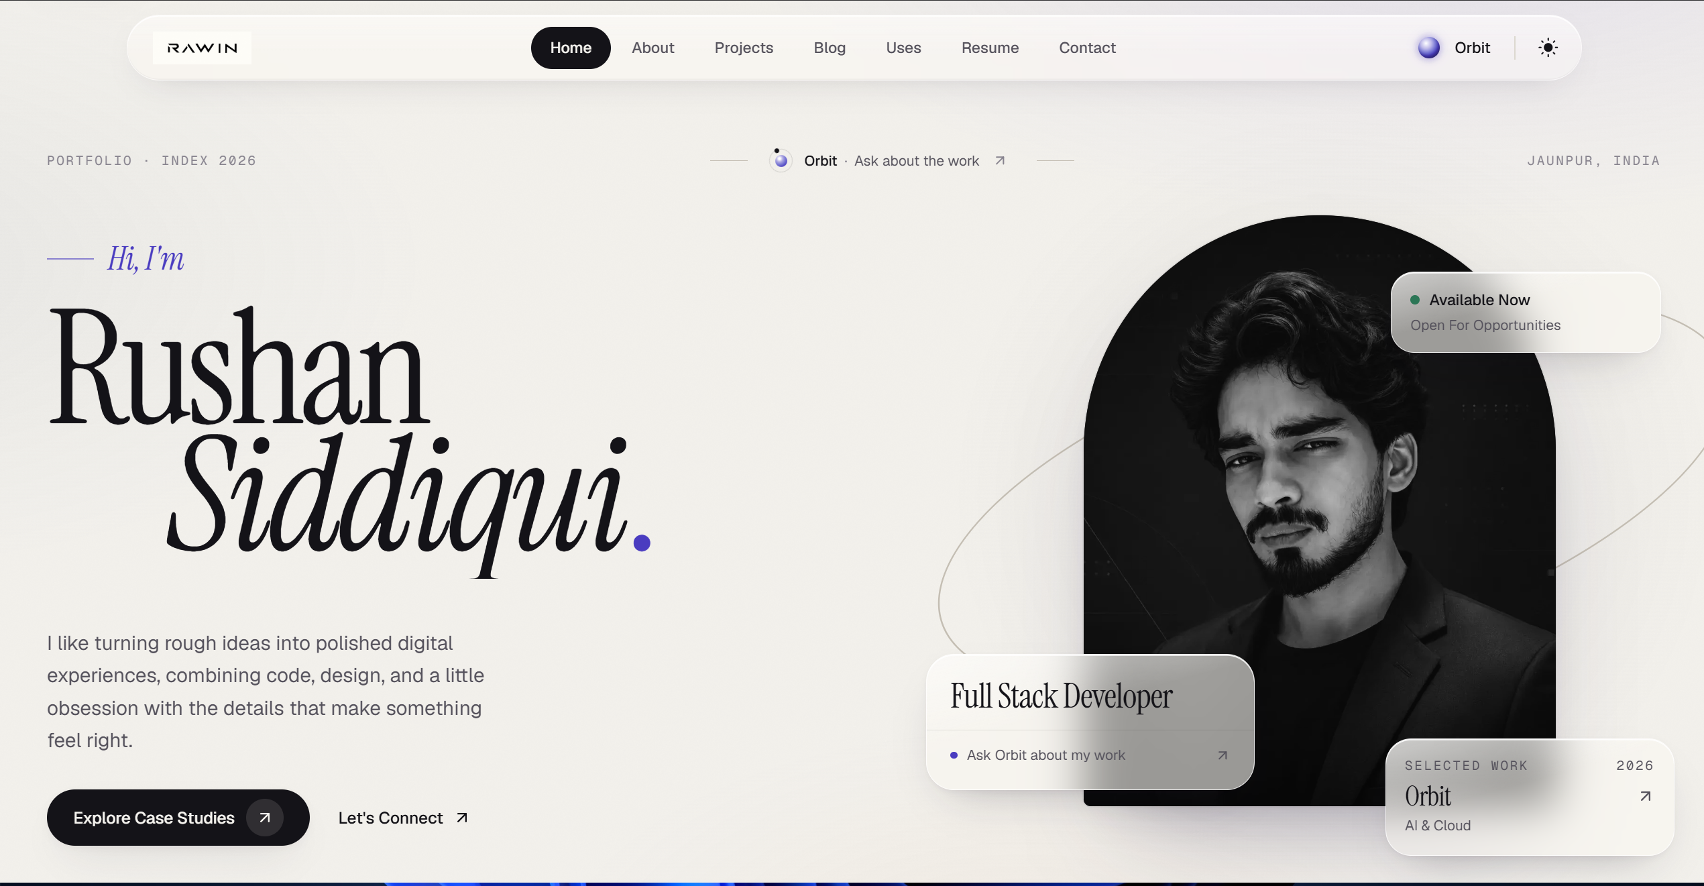This screenshot has width=1704, height=886.
Task: Open the About page
Action: coord(652,48)
